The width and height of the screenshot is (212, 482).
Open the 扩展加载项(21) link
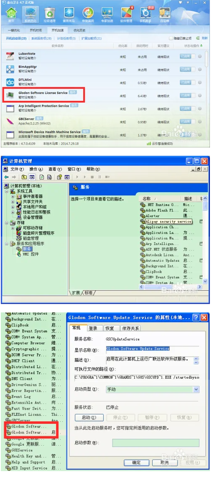pyautogui.click(x=92, y=39)
